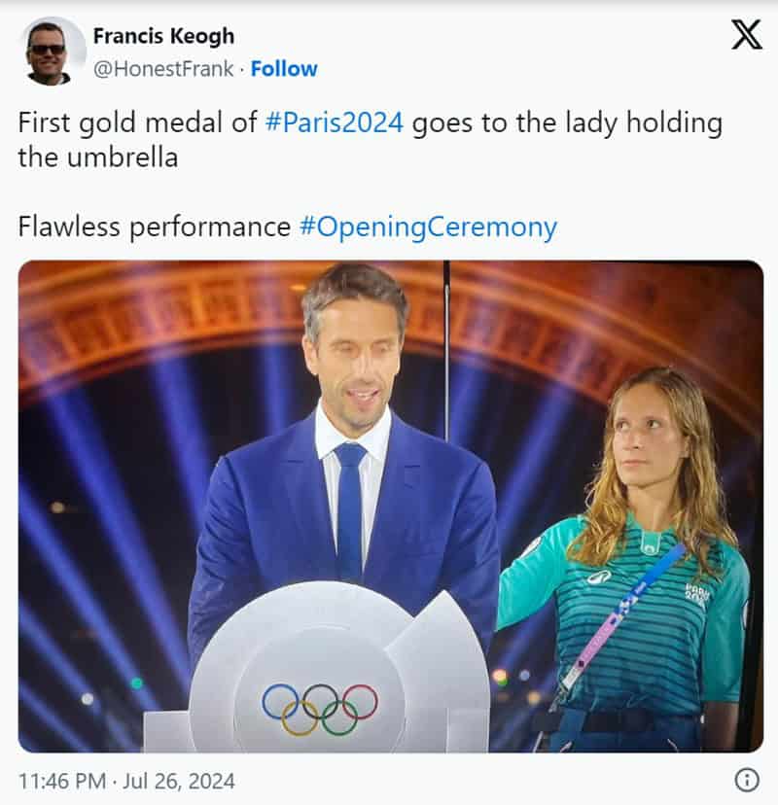Screen dimensions: 778x805
Task: Click the umbrella pole in the photo
Action: tap(446, 351)
